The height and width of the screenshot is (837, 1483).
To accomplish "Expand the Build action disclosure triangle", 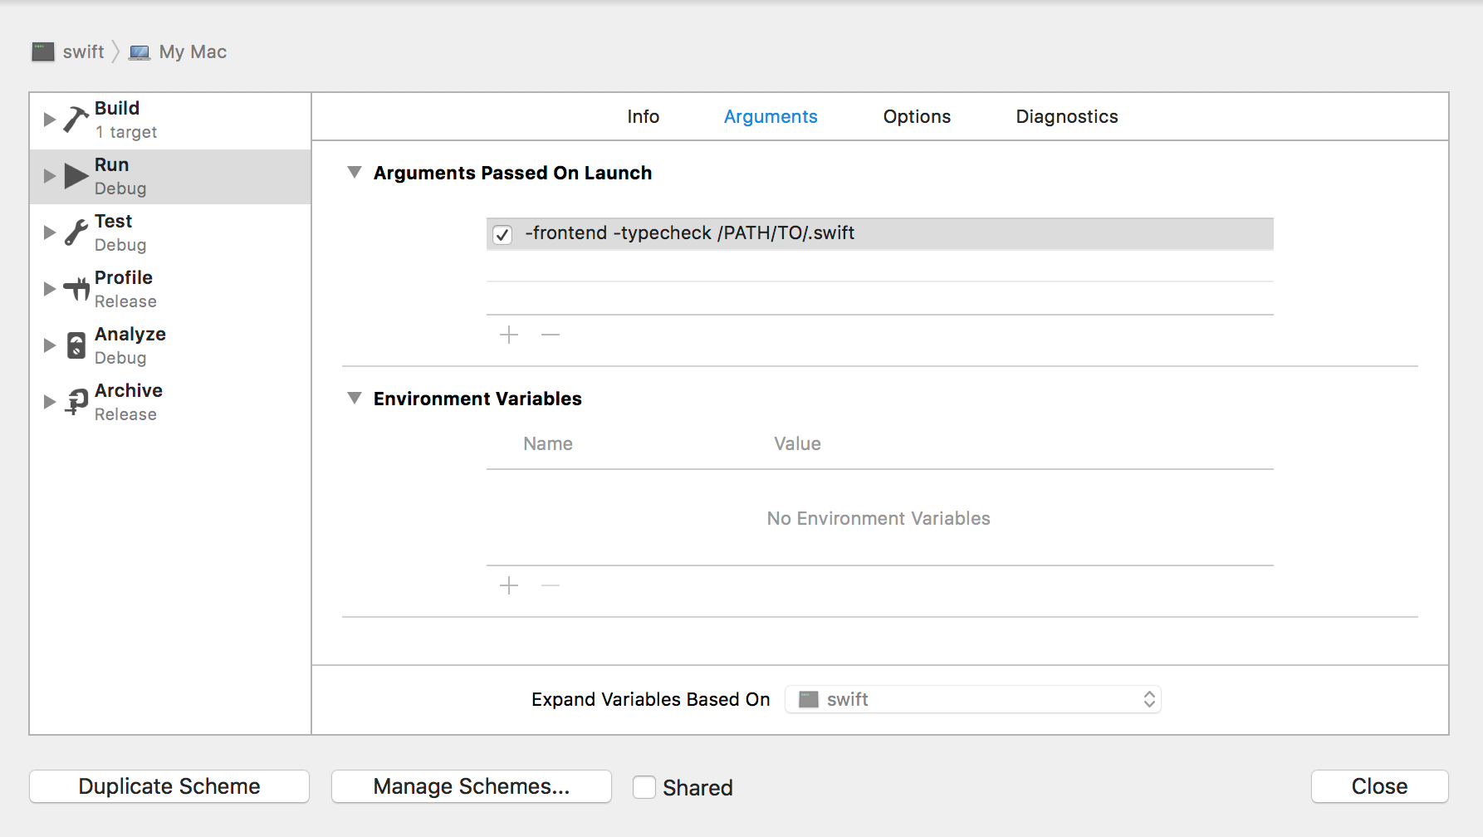I will (x=49, y=120).
